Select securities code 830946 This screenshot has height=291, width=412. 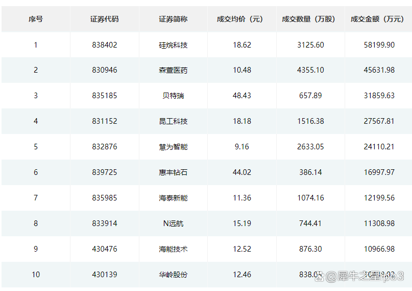click(x=105, y=70)
